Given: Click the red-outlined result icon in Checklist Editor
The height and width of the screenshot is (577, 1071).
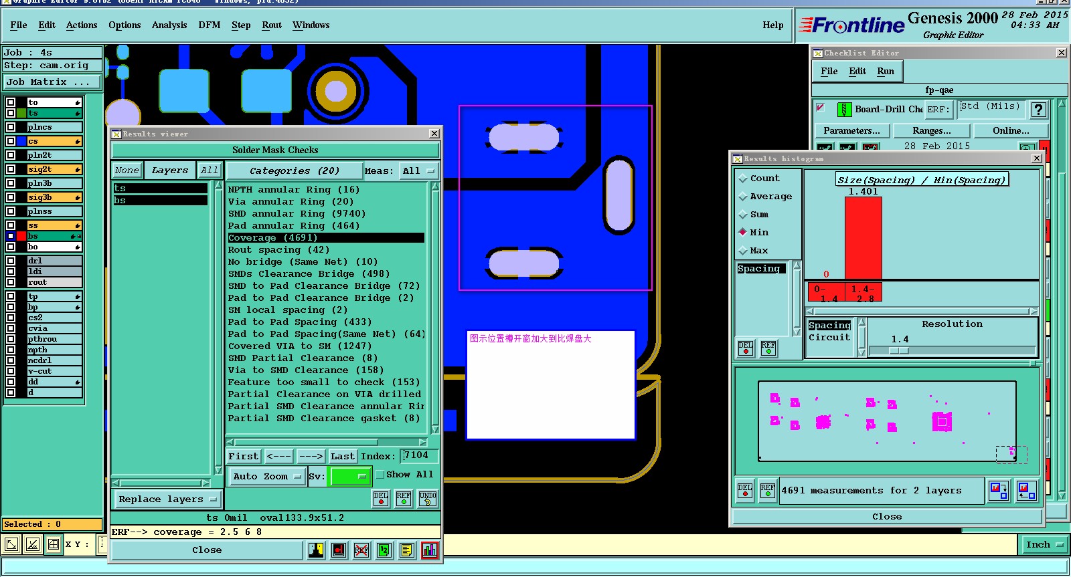Looking at the screenshot, I should click(x=870, y=147).
